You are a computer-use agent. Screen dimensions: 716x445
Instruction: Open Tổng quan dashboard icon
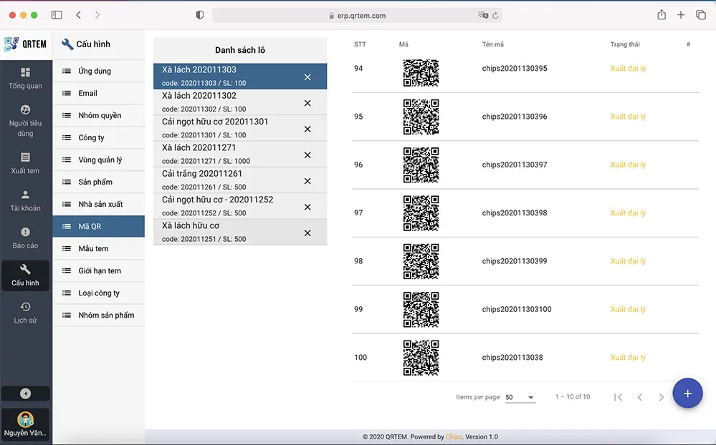tap(26, 72)
